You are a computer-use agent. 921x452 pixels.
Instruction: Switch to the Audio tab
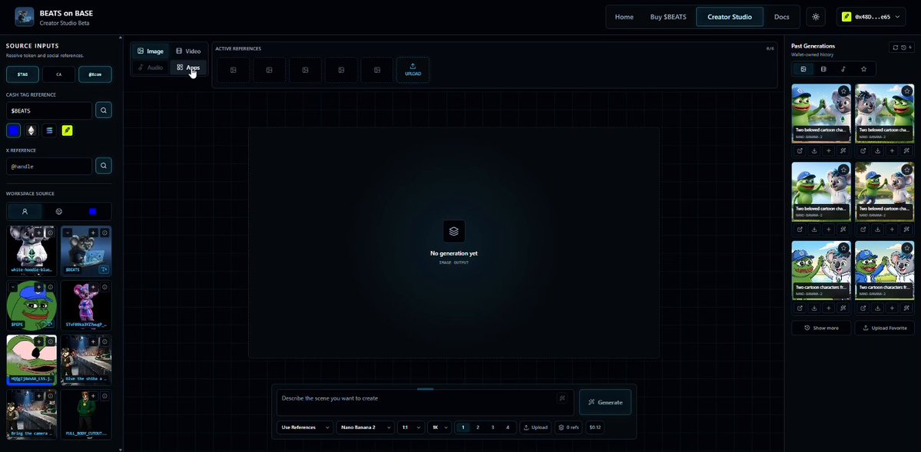151,68
